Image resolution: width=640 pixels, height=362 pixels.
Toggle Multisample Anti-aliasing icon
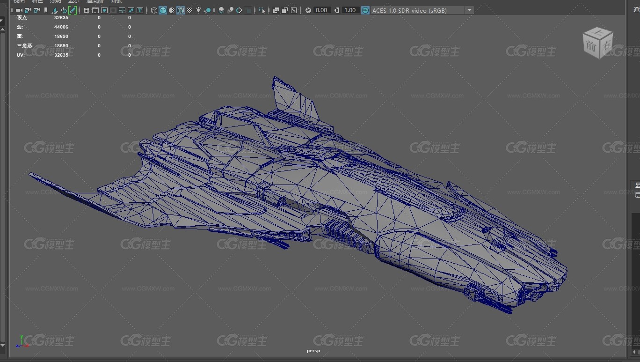coord(239,10)
